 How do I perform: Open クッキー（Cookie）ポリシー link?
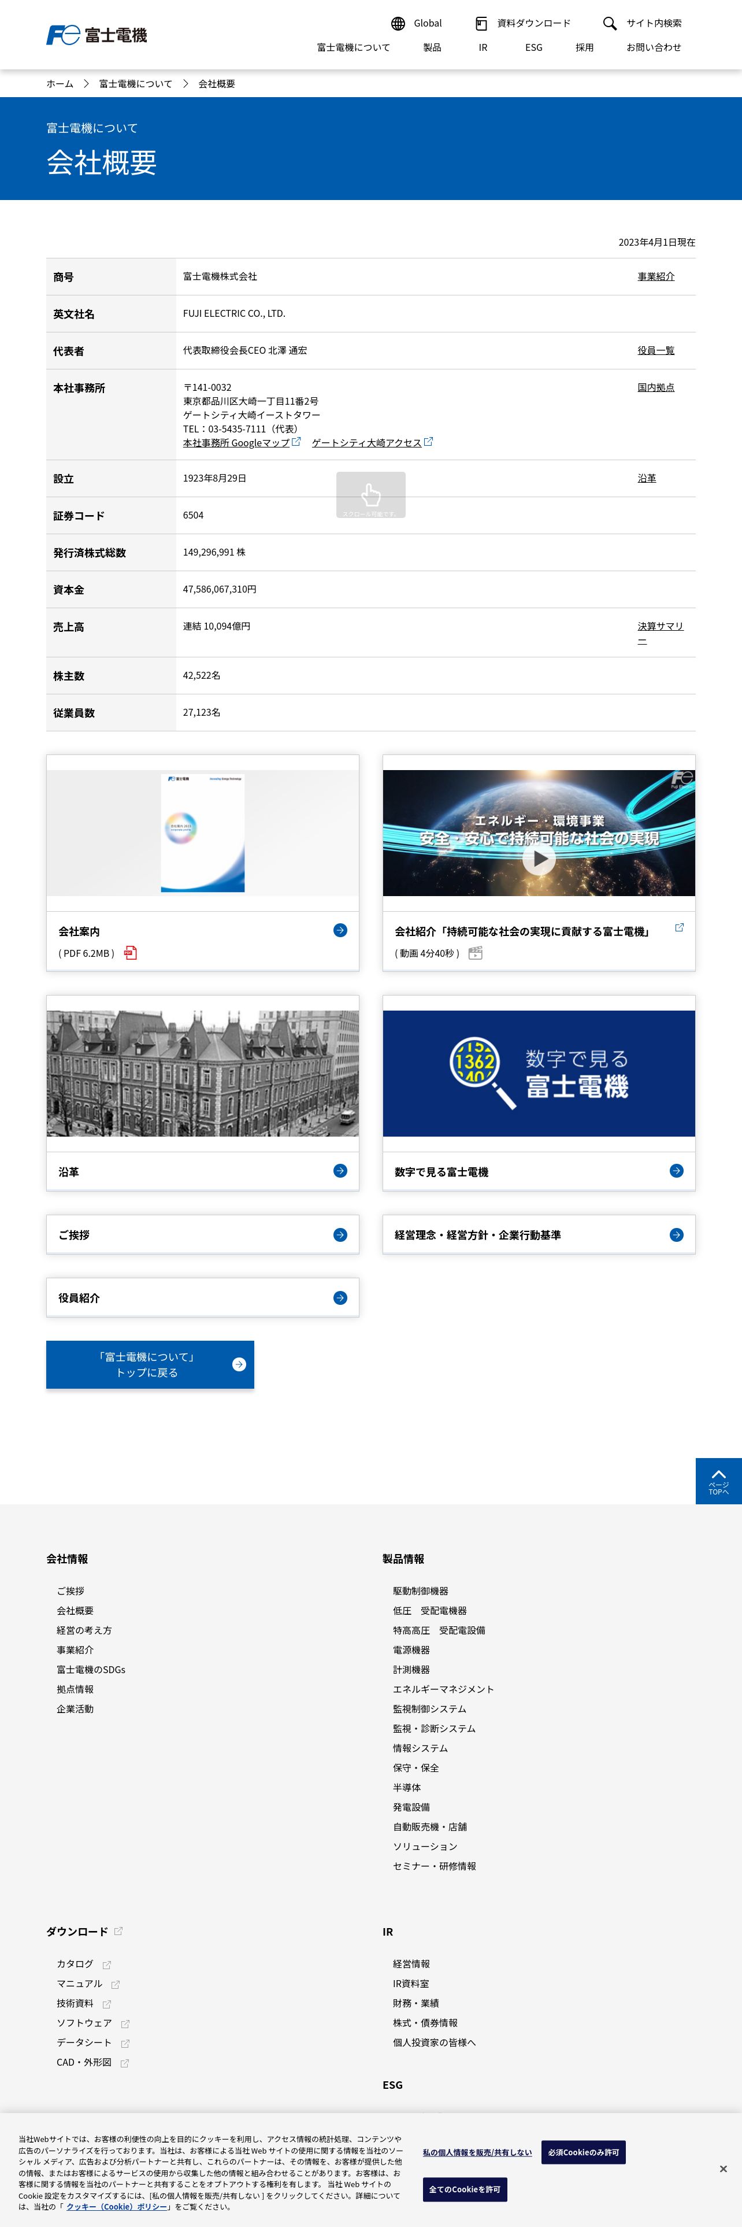117,2206
